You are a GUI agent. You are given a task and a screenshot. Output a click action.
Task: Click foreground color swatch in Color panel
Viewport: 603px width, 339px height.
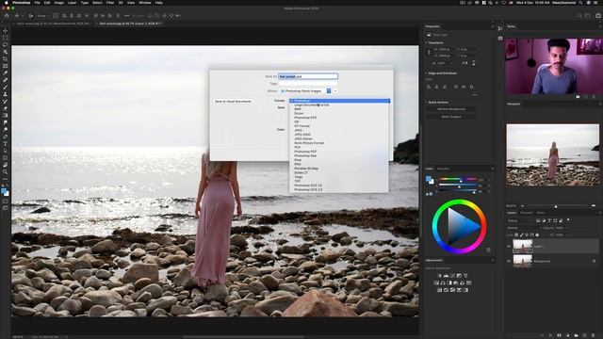429,179
